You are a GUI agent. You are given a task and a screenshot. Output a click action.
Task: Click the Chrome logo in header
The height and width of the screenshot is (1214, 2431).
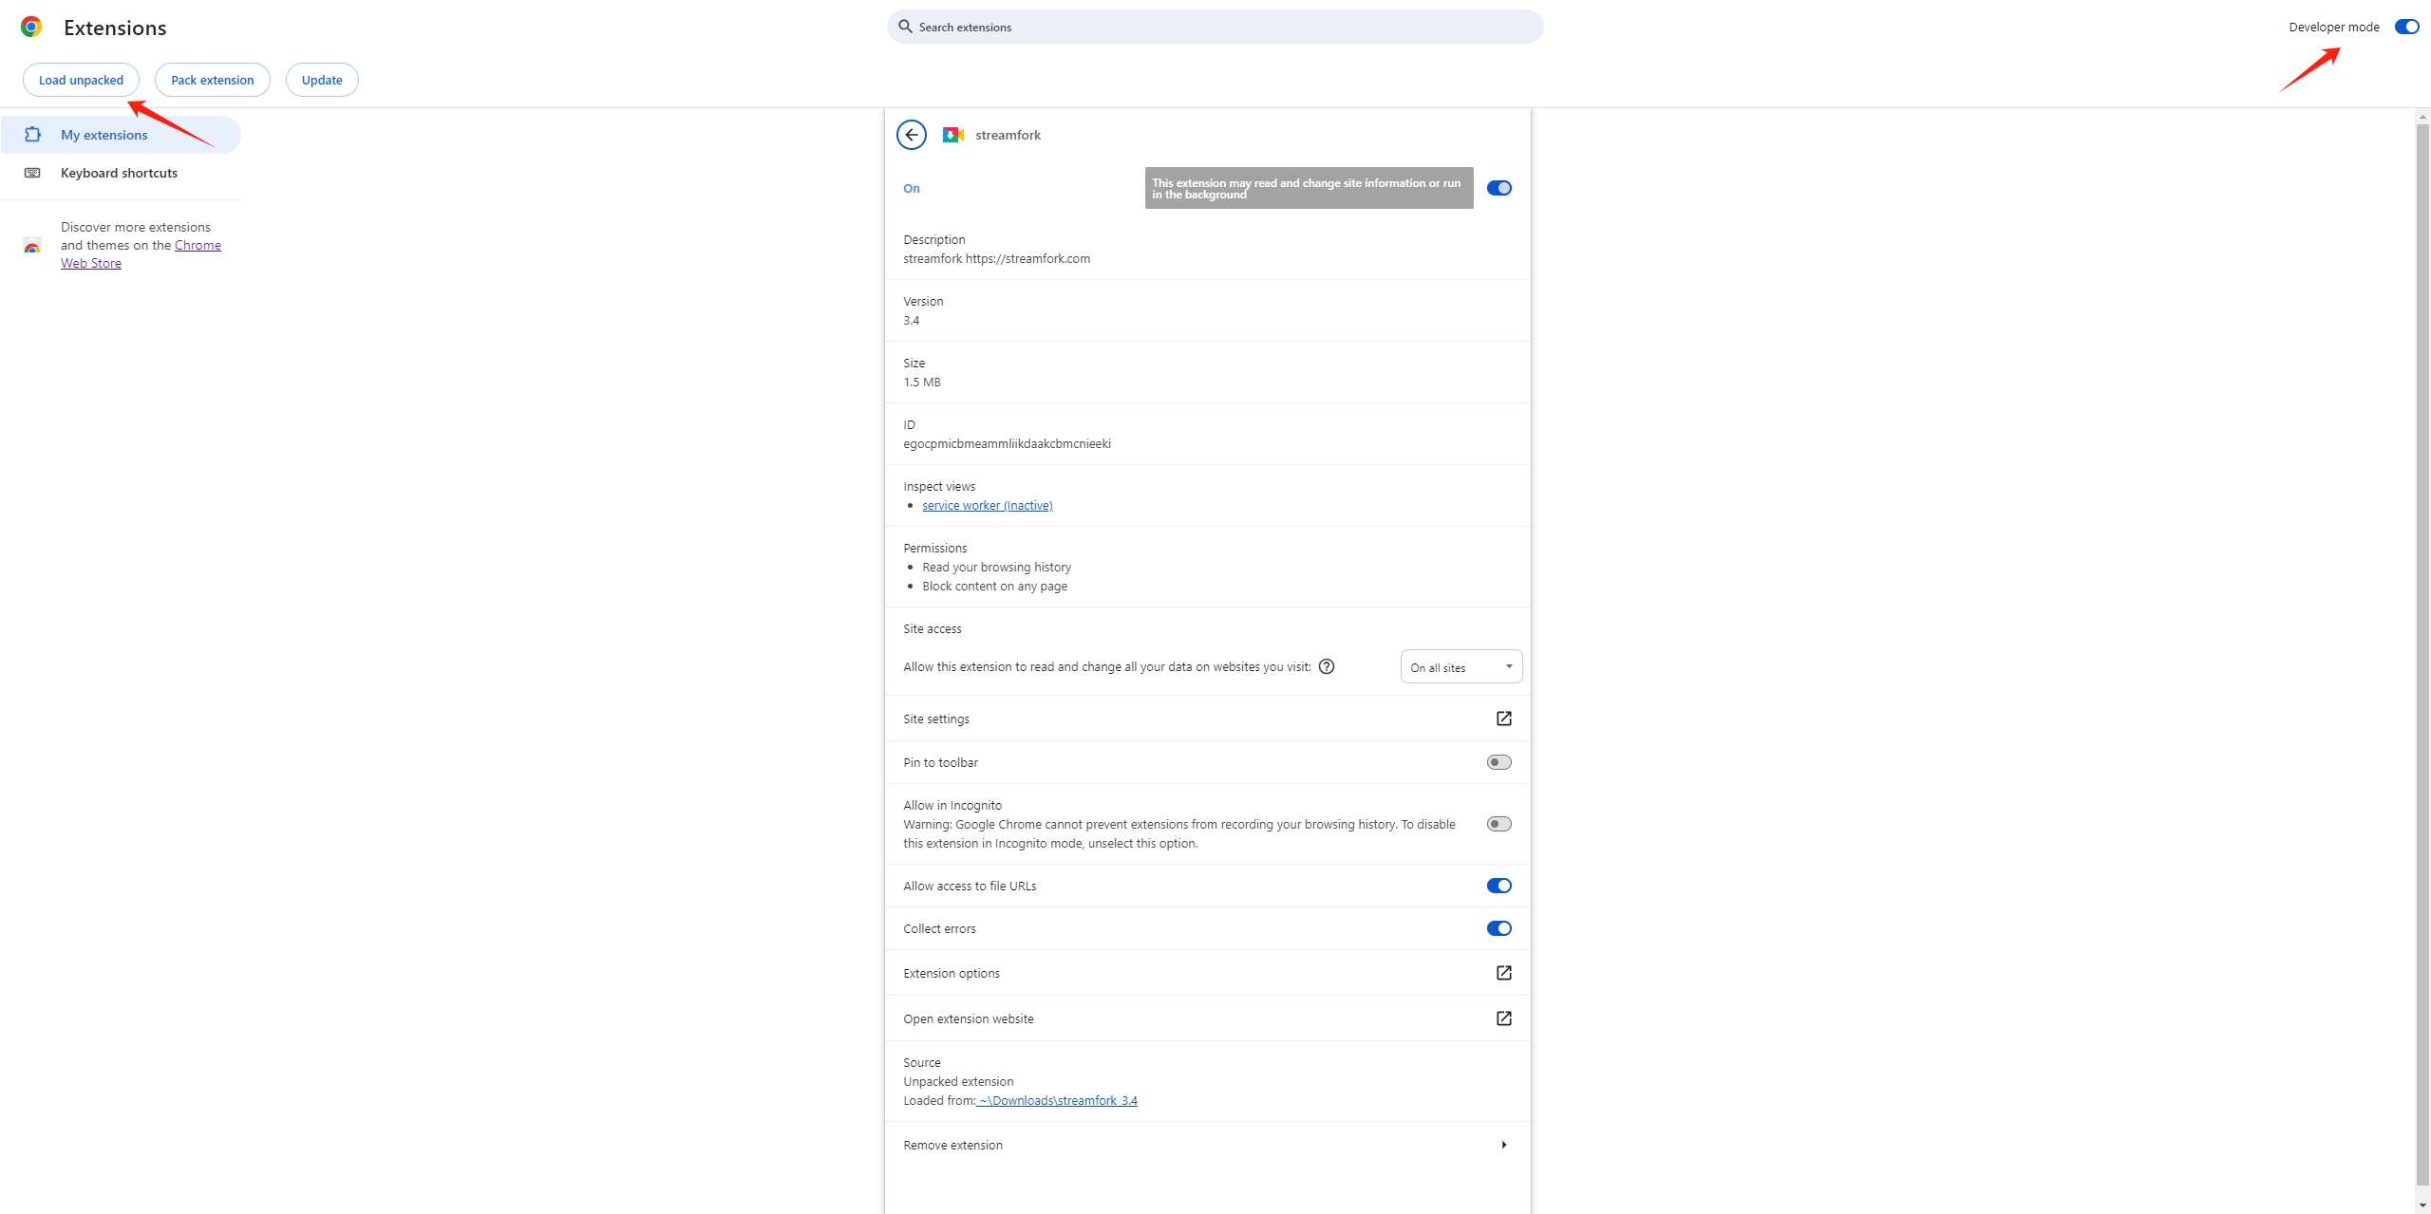coord(31,28)
